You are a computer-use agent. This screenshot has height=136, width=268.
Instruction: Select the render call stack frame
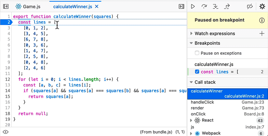point(228,108)
